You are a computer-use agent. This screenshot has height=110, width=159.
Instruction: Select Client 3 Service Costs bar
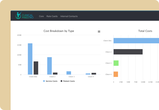pyautogui.click(x=69, y=73)
